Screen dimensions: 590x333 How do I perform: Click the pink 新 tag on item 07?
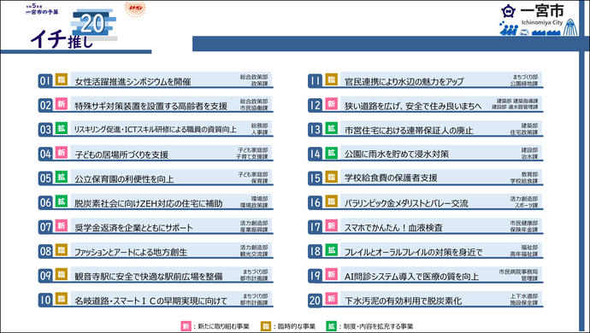62,225
